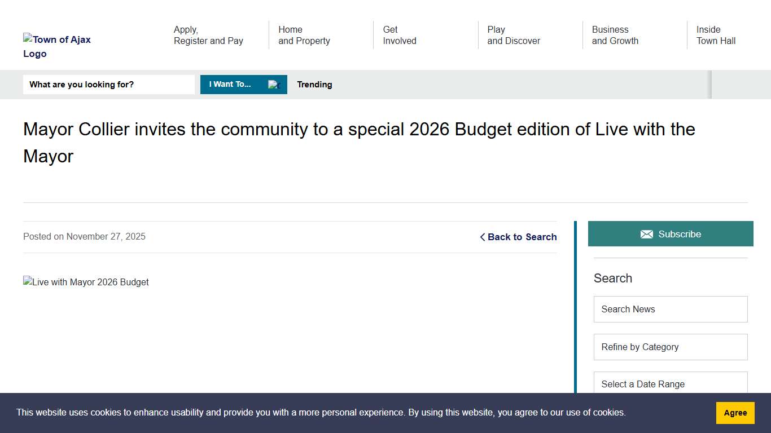
Task: Open the Home and Property menu
Action: 304,35
